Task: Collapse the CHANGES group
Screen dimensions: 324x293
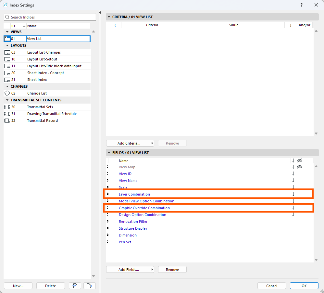Action: coord(7,86)
